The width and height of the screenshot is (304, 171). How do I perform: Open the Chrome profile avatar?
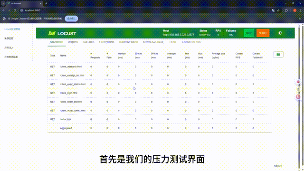294,10
